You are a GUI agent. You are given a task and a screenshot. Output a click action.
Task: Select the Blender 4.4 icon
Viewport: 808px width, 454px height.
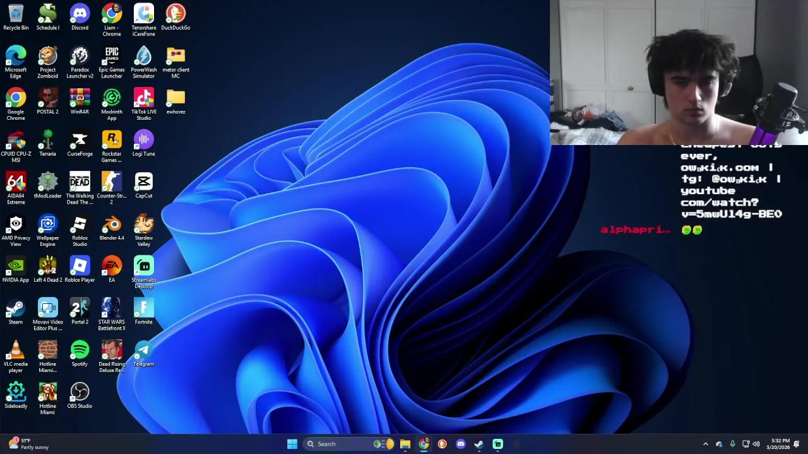point(112,228)
